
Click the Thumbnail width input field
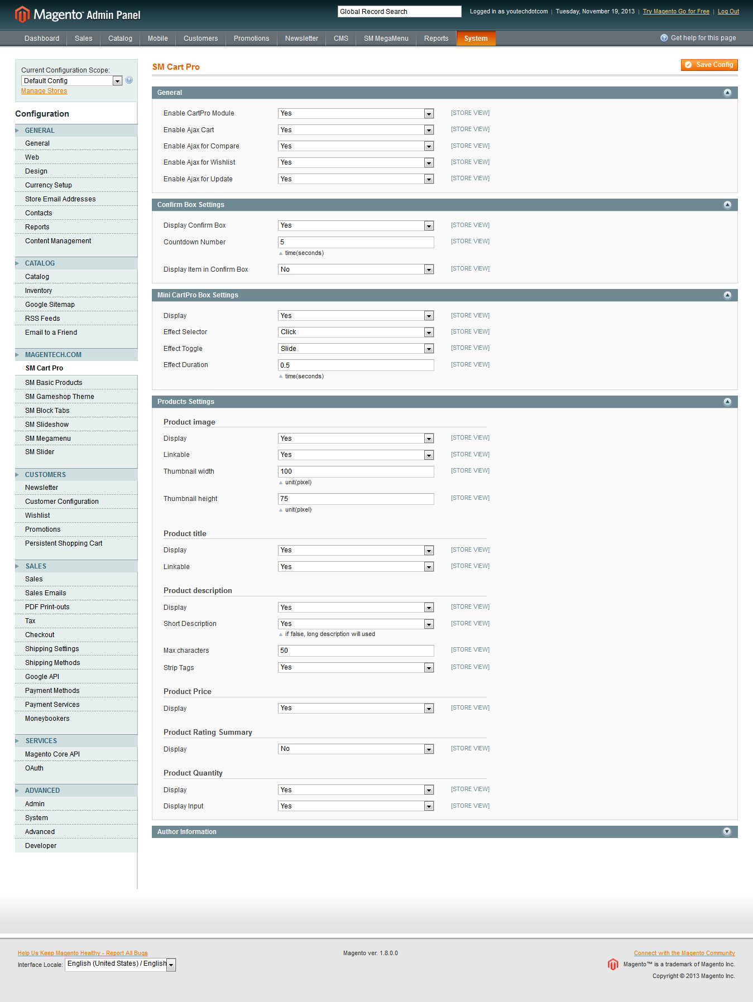click(x=356, y=471)
